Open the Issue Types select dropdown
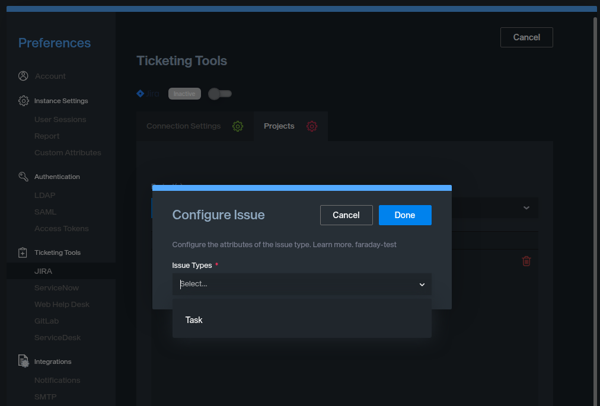Screen dimensions: 600x406 [302, 284]
